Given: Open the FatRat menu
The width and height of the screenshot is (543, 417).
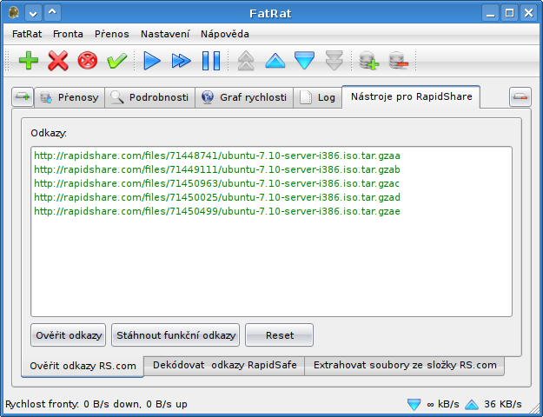Looking at the screenshot, I should coord(27,34).
